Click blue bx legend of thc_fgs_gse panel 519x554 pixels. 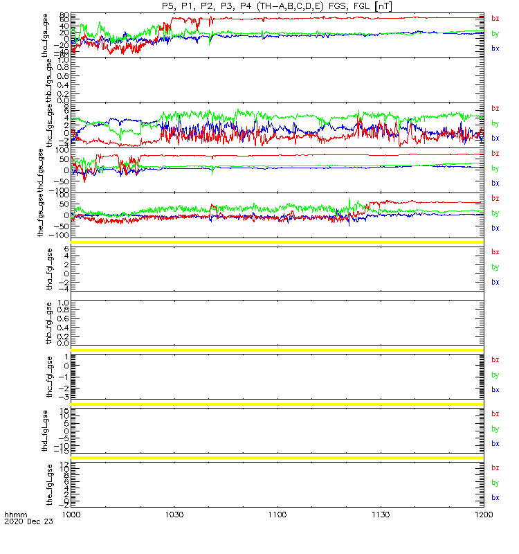[495, 138]
